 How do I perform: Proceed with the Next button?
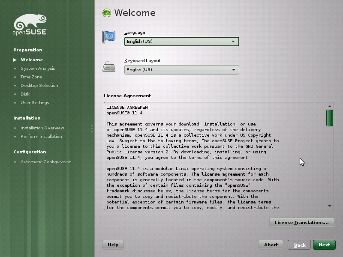tap(324, 245)
